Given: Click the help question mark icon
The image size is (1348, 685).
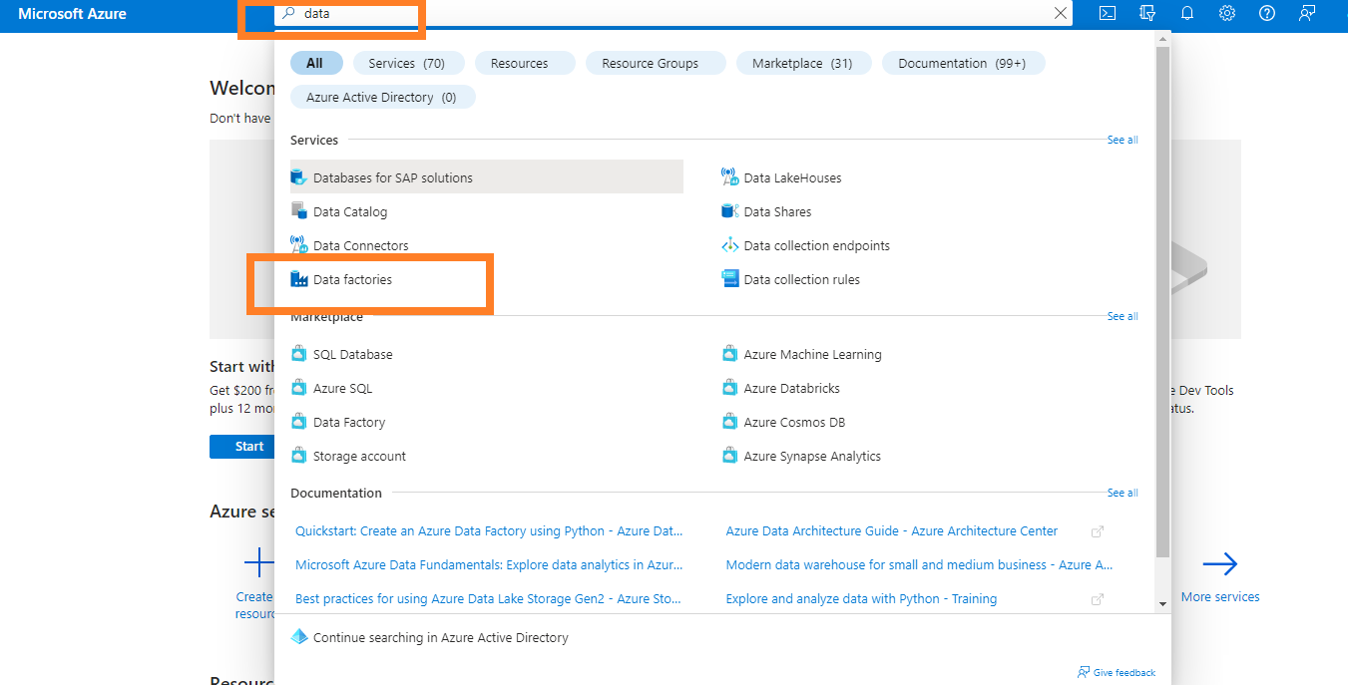Looking at the screenshot, I should click(x=1267, y=14).
